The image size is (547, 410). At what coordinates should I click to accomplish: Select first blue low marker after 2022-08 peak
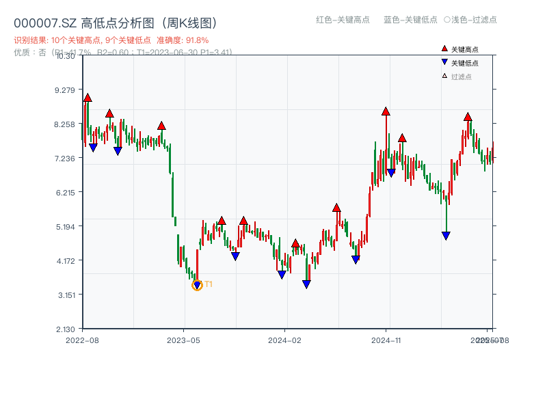click(x=93, y=148)
